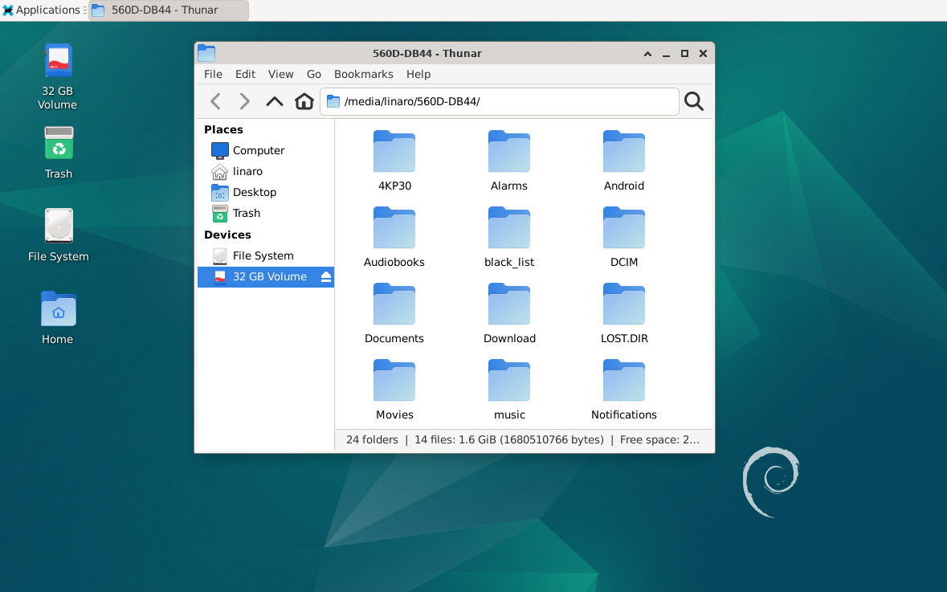Screen dimensions: 947x592
Task: Select the Desktop entry in Places
Action: (254, 192)
